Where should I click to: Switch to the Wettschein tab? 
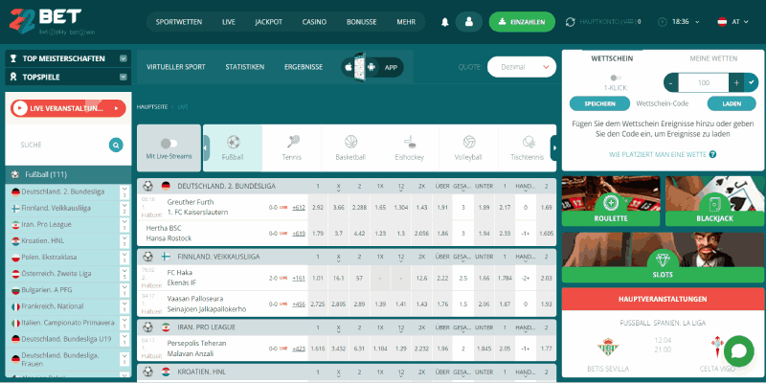612,58
